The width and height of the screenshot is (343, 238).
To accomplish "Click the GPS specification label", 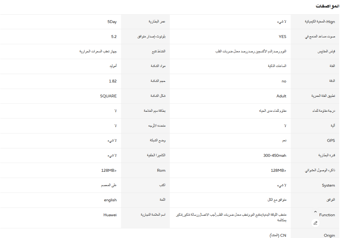I will (331, 140).
